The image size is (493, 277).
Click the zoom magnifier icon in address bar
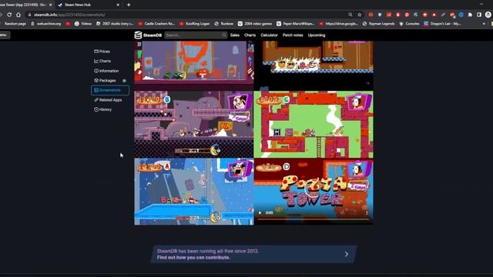click(x=350, y=15)
